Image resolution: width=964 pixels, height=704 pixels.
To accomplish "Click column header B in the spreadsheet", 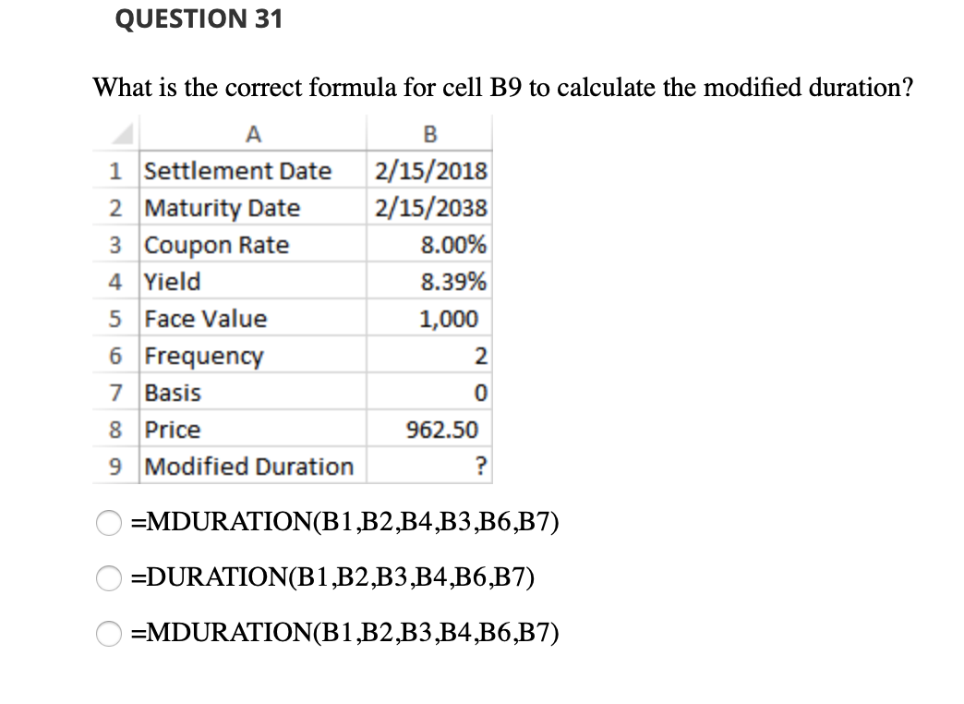I will tap(429, 134).
